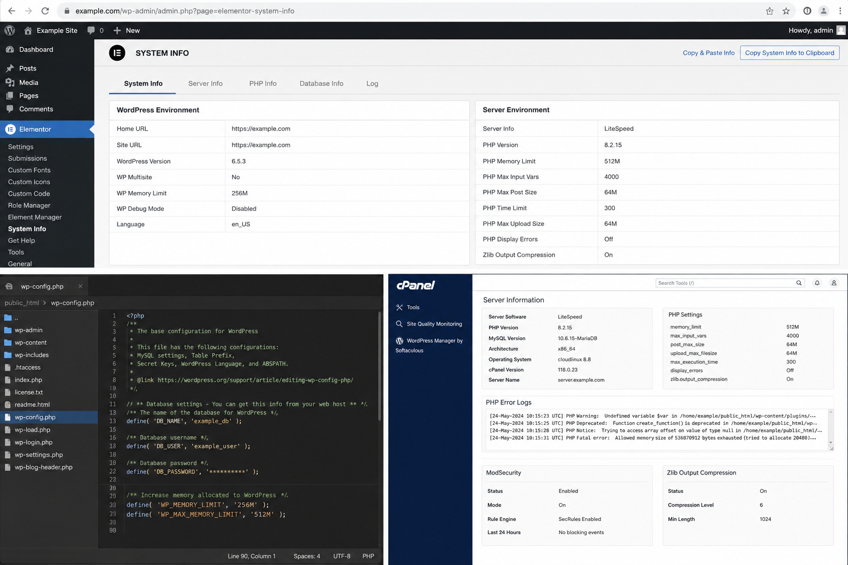Select readme.html in the file tree
The height and width of the screenshot is (565, 848).
(32, 404)
